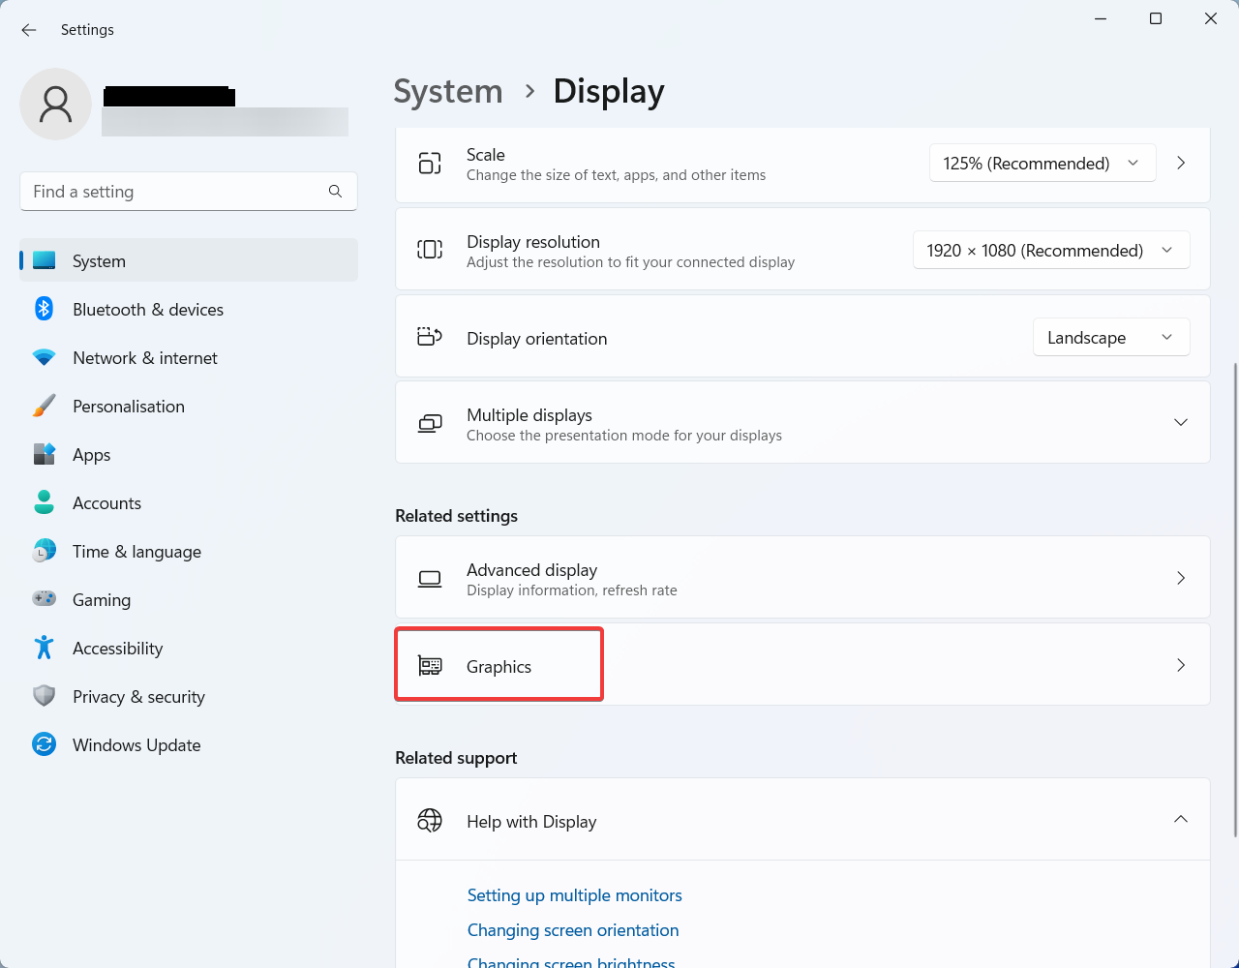
Task: Maximize the Settings window
Action: (1155, 18)
